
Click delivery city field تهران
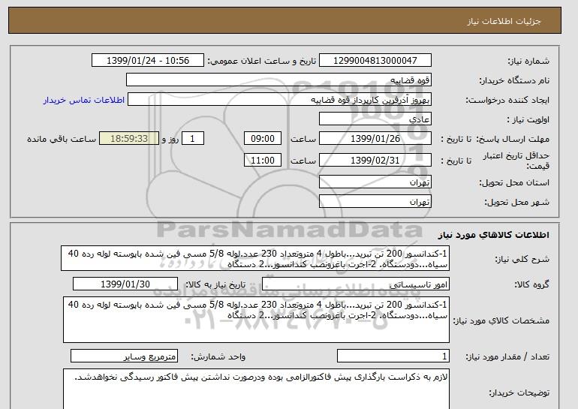(375, 202)
